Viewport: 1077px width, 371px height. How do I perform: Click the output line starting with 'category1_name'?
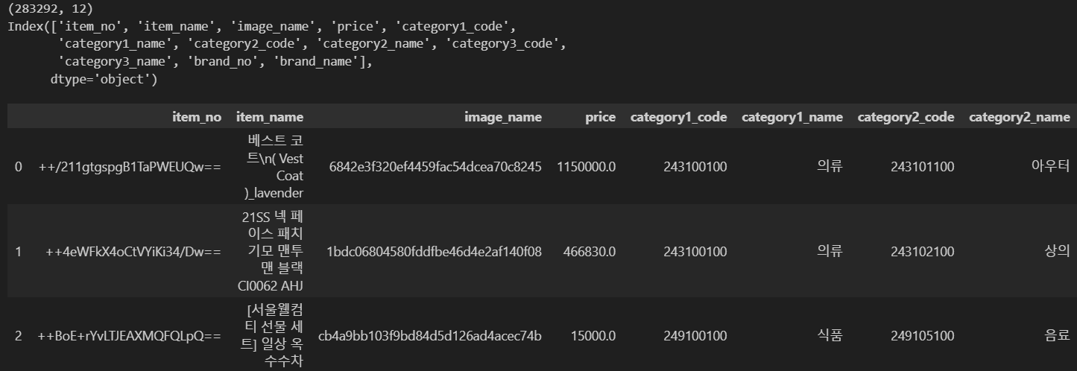[x=312, y=44]
